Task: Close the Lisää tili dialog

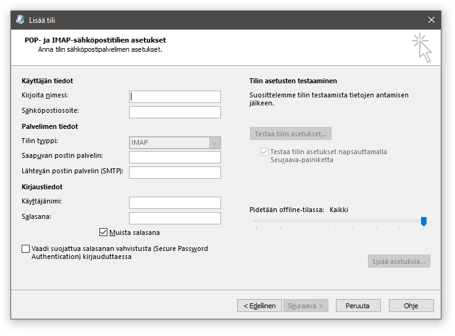Action: [431, 20]
